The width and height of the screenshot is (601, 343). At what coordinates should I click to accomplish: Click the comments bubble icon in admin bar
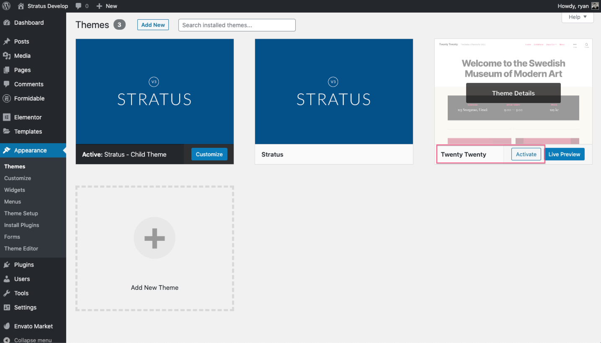78,6
